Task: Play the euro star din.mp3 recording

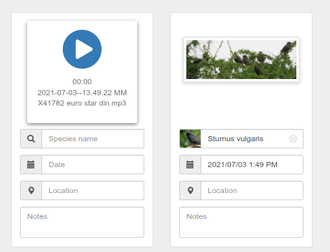Action: tap(82, 49)
